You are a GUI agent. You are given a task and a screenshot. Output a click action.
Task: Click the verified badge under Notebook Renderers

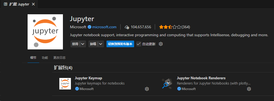(179, 89)
